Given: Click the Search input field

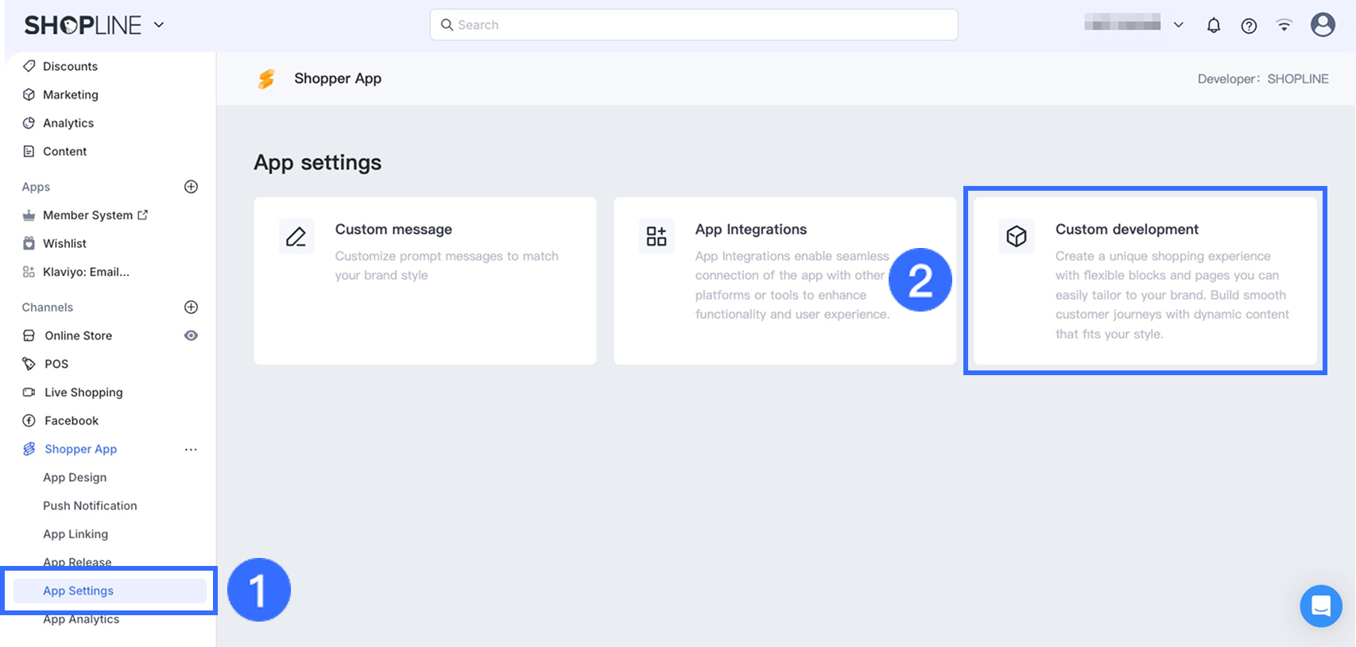Looking at the screenshot, I should tap(693, 25).
